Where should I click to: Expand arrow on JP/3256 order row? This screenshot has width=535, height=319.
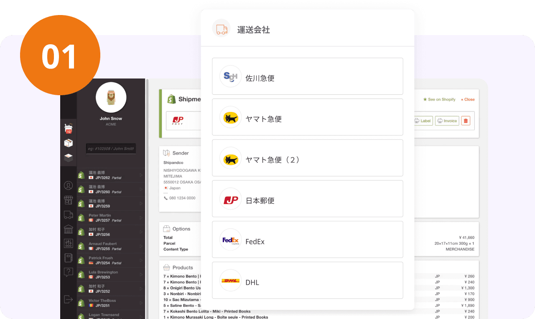141,232
